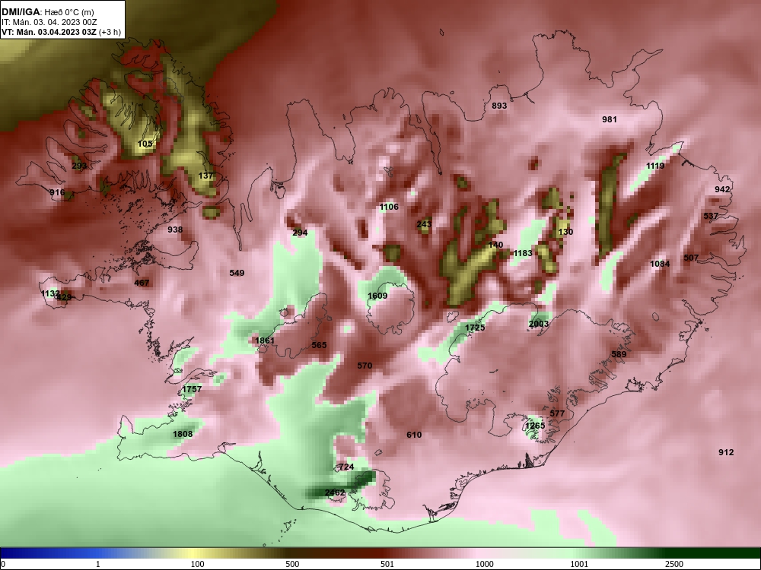Select the 1861 height value
761x570 pixels.
(x=265, y=340)
